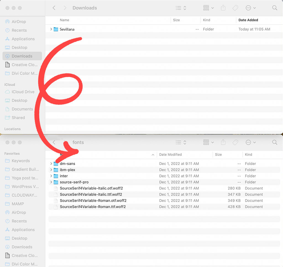Viewport: 283px width, 267px height.
Task: Sort Downloads by Size column
Action: coord(176,20)
